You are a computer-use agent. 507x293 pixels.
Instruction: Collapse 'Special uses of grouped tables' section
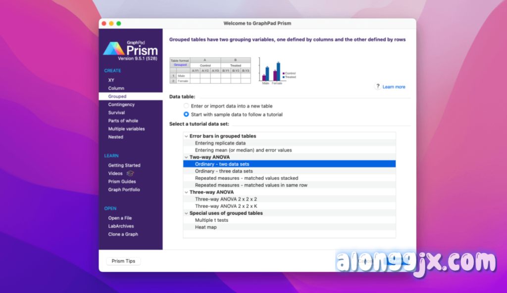tap(186, 213)
